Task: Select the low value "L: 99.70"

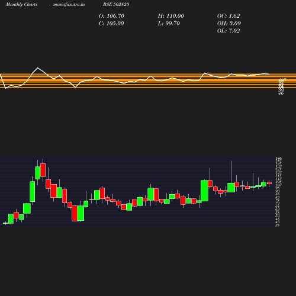Action: click(x=169, y=24)
